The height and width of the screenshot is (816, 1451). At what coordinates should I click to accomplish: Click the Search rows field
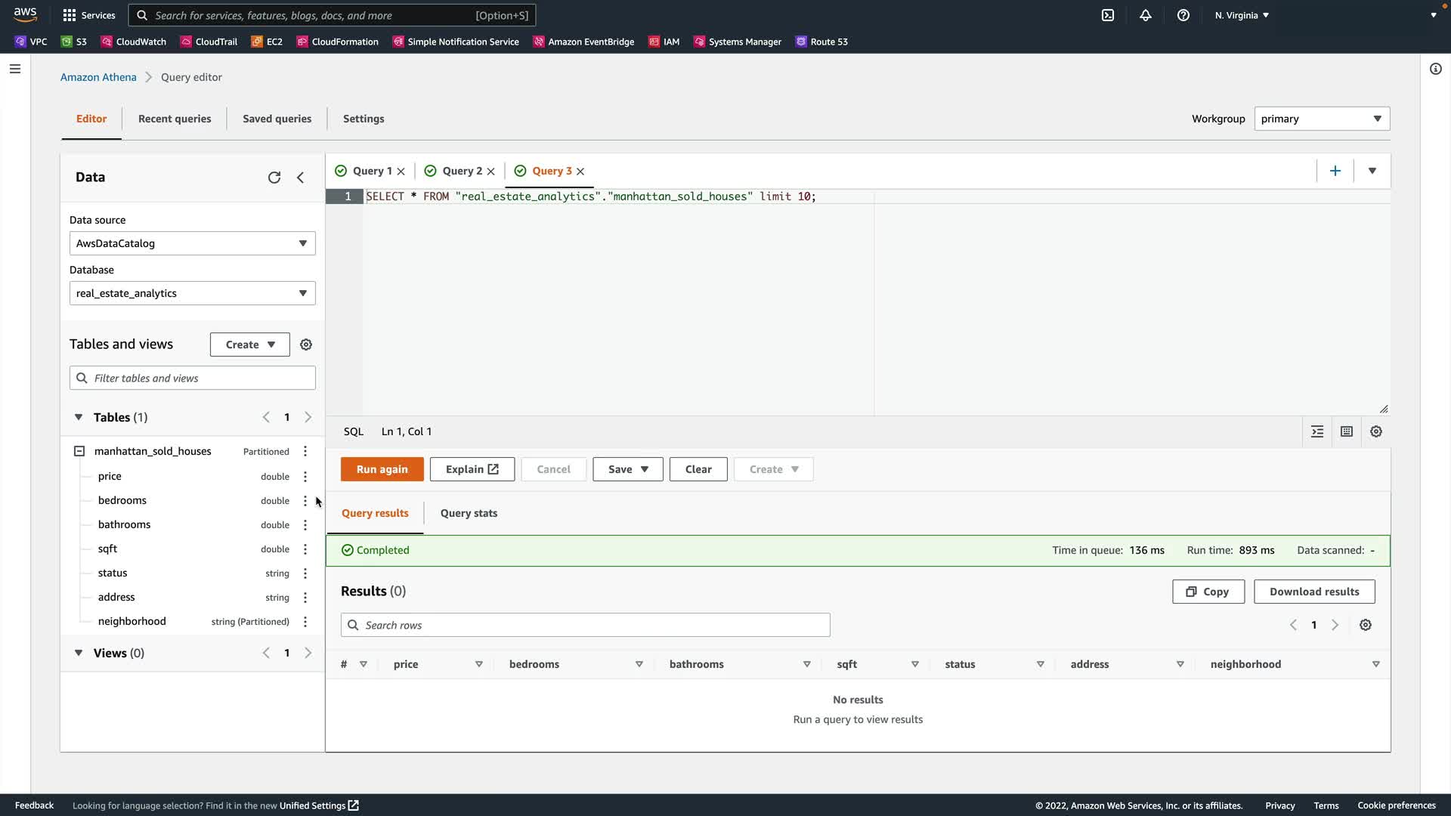(x=586, y=625)
